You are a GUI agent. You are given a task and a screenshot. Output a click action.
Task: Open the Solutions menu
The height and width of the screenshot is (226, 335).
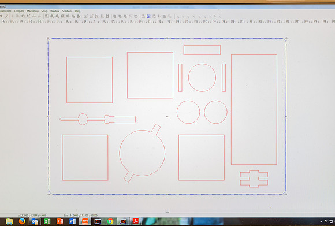pyautogui.click(x=68, y=10)
